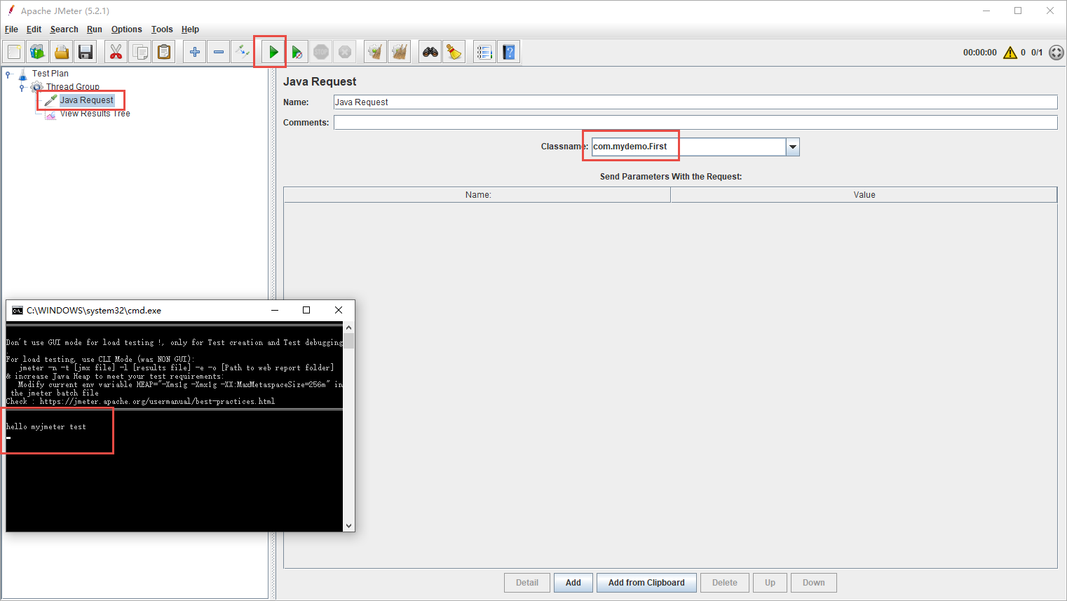Toggle the expand/collapse tree toolbar icon
This screenshot has height=601, width=1067.
(x=243, y=52)
